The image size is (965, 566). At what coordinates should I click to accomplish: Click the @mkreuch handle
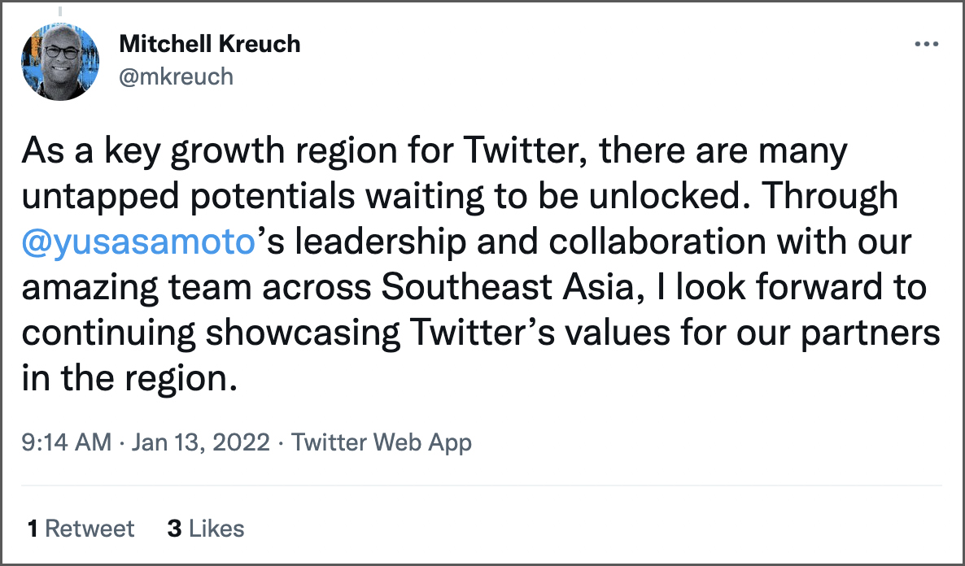click(x=176, y=76)
